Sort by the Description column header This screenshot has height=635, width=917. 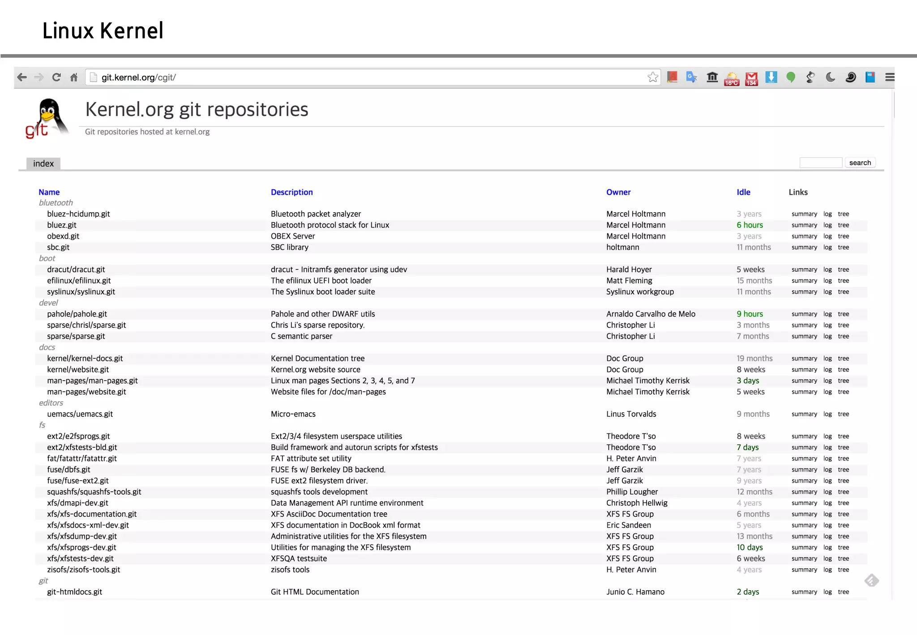[291, 192]
